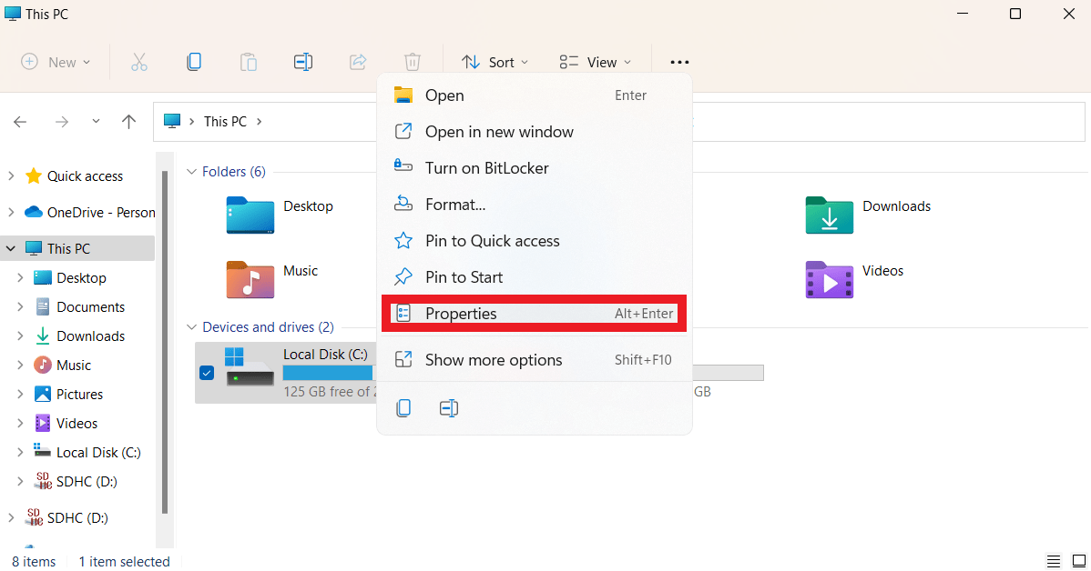Screen dimensions: 1091x571
Task: Open the Sort dropdown menu
Action: click(495, 62)
